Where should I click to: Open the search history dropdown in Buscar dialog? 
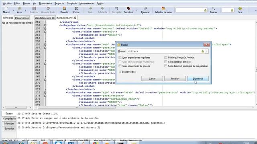pyautogui.click(x=207, y=51)
